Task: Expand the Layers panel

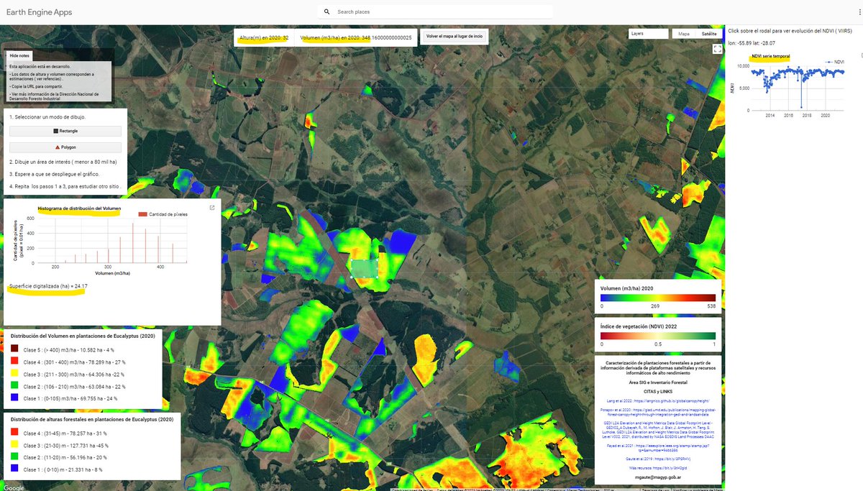Action: coord(647,33)
